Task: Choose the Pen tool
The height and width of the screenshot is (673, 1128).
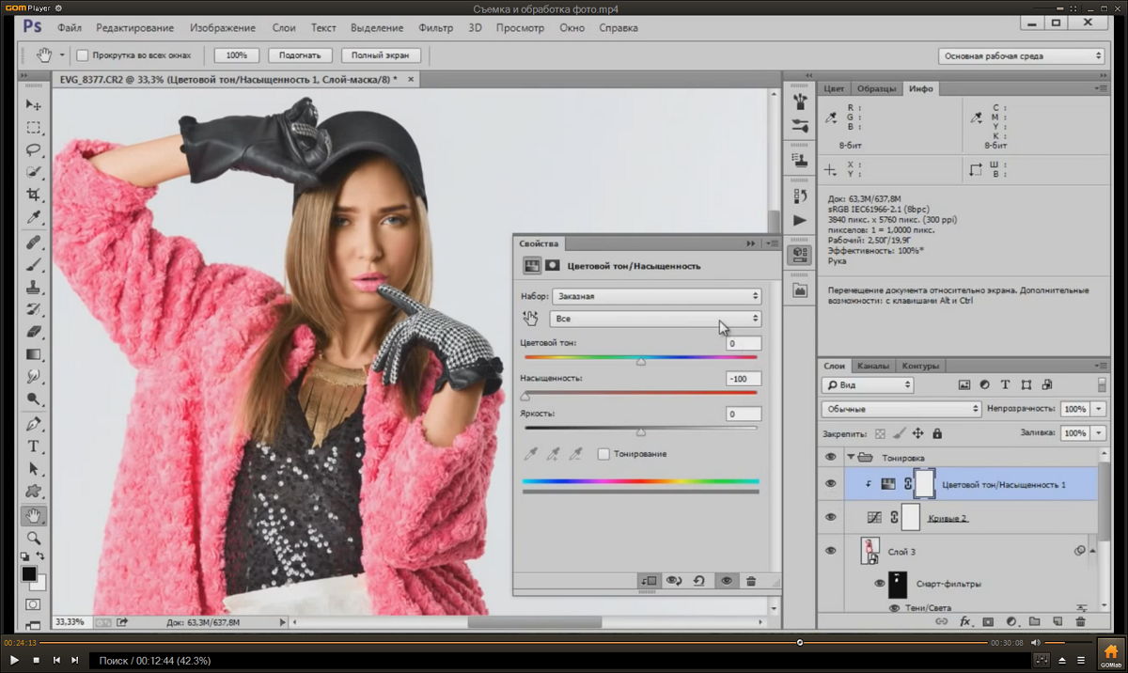Action: tap(34, 423)
